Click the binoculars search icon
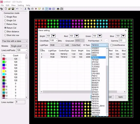The width and height of the screenshot is (140, 124). 58,9
